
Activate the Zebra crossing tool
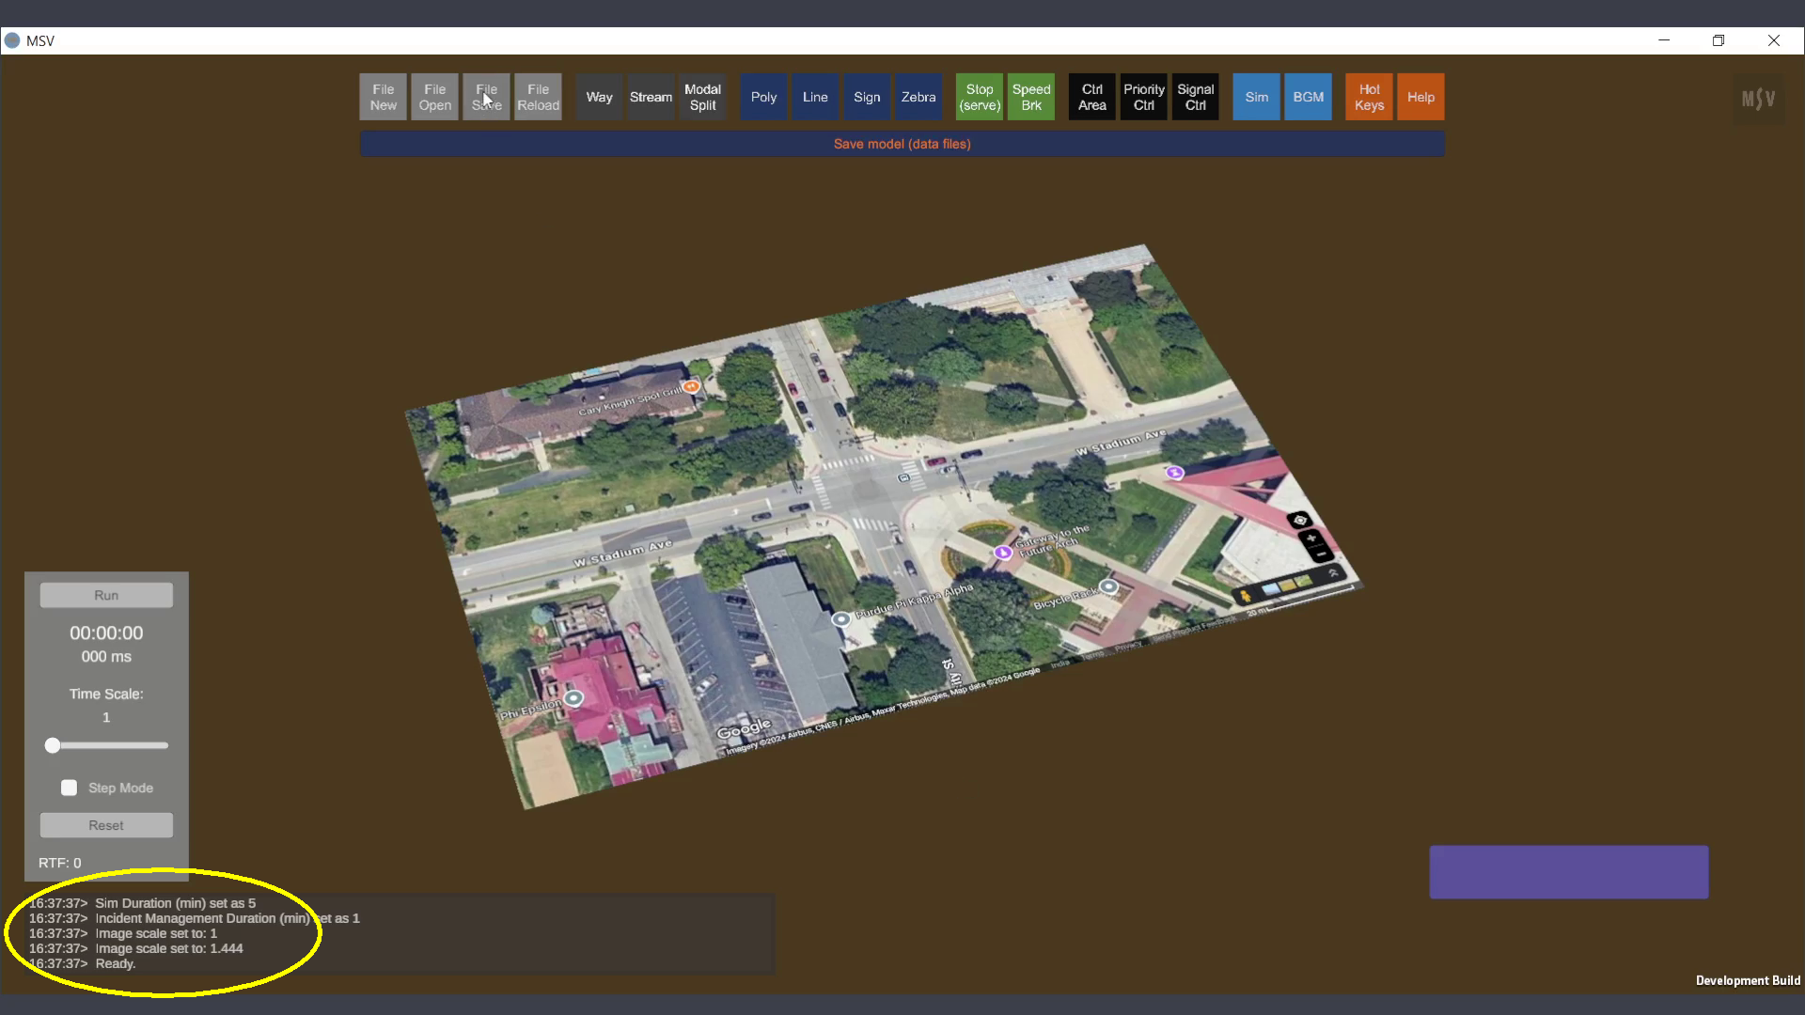[918, 97]
